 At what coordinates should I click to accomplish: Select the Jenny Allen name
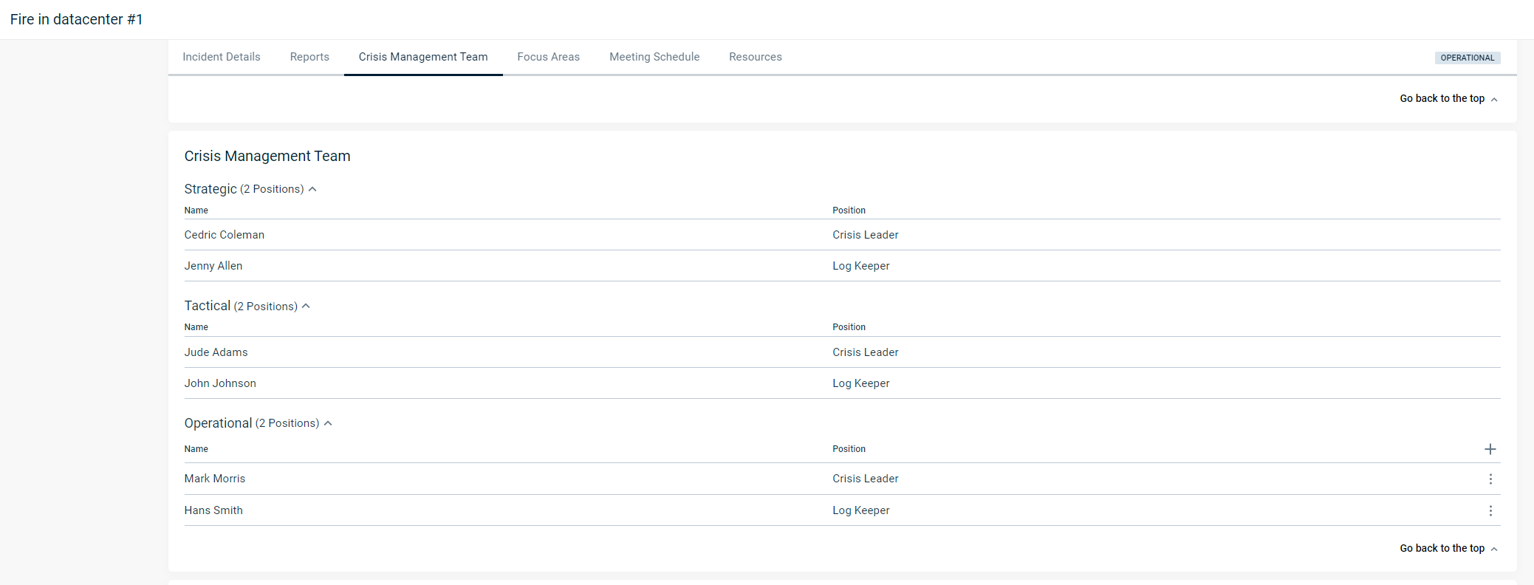(213, 266)
